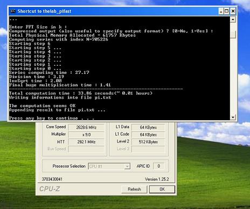250x209 pixels.
Task: Minimize the thelab_pifast console window
Action: (221, 11)
